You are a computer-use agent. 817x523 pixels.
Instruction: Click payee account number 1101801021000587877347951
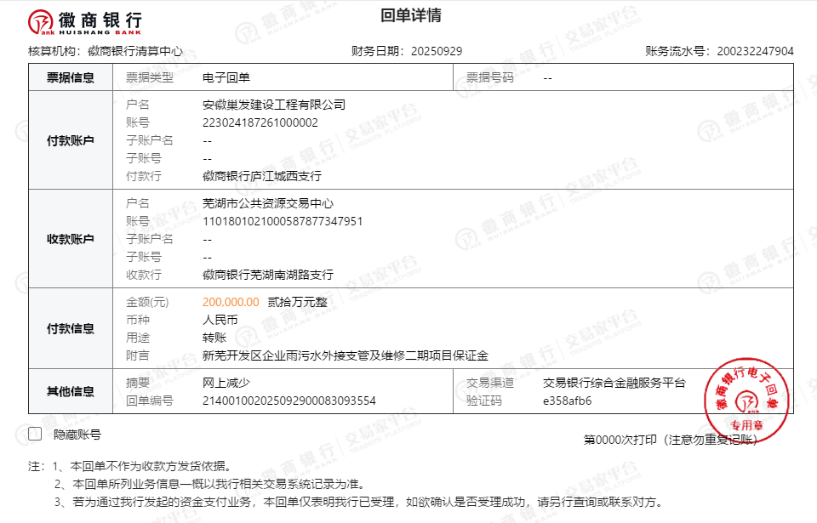(x=283, y=221)
